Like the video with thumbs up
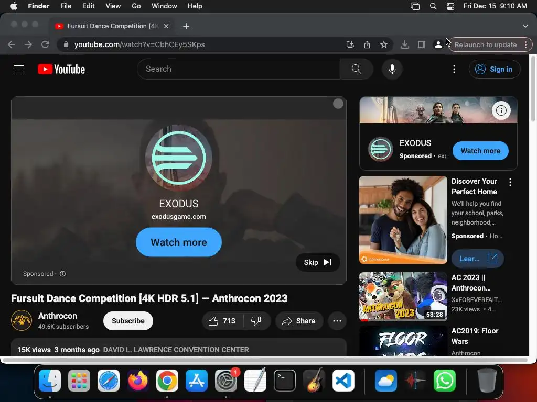The height and width of the screenshot is (402, 537). (222, 321)
